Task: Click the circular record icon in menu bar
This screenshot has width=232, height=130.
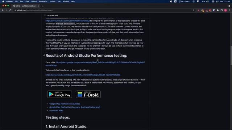Action: coord(171,1)
